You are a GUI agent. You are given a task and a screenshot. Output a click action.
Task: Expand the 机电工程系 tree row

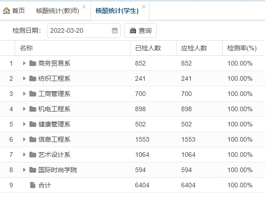pos(24,109)
